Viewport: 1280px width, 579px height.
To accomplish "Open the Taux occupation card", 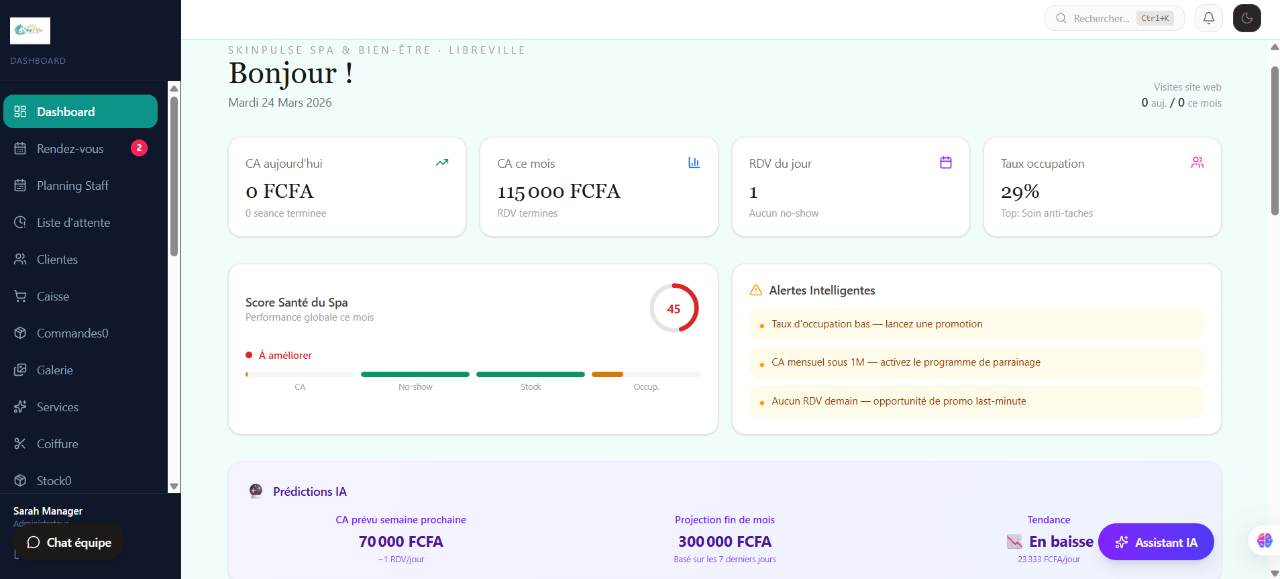I will tap(1102, 187).
